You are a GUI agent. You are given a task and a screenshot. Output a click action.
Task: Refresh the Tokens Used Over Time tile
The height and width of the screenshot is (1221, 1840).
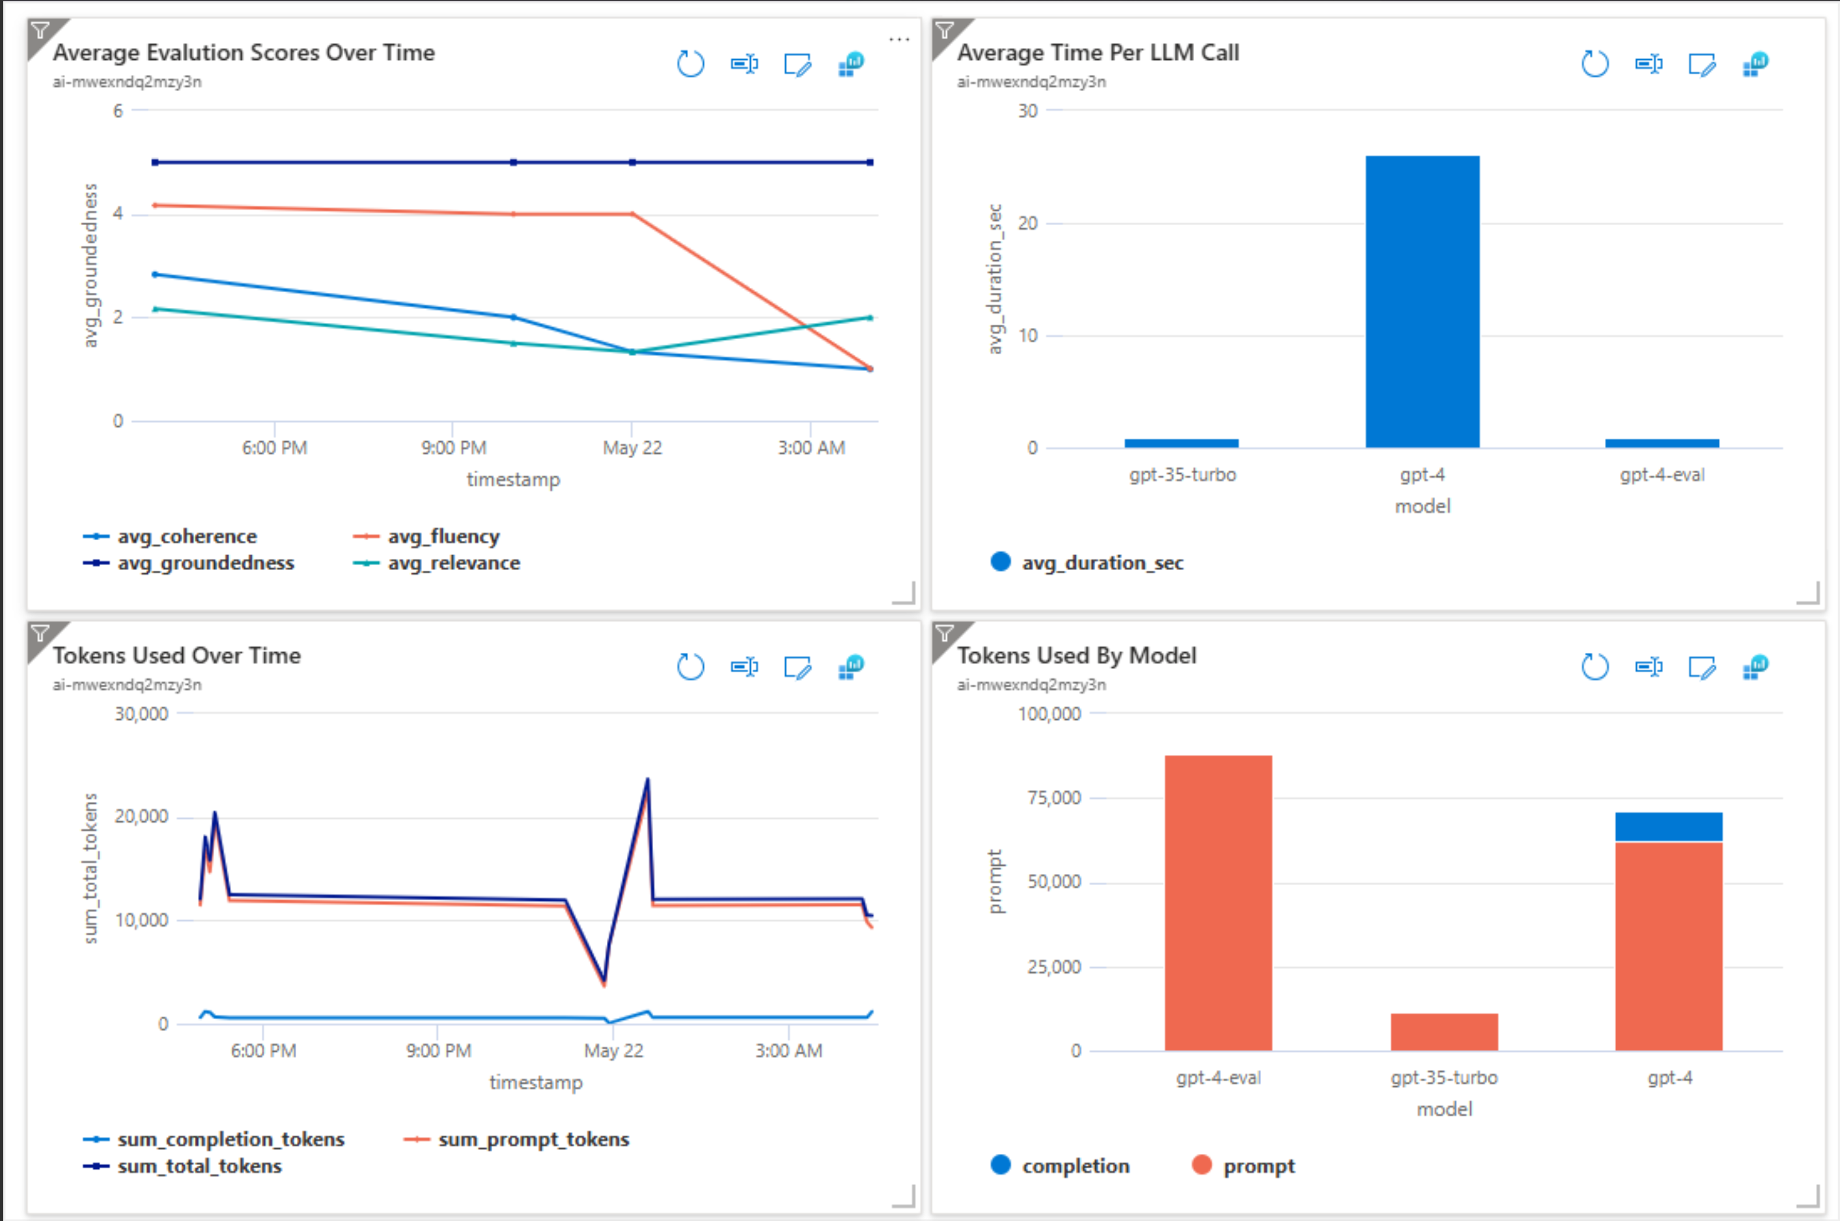pos(690,666)
